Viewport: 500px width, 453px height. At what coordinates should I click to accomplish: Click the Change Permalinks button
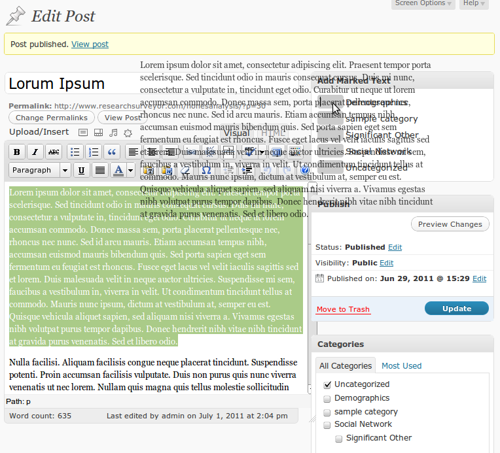point(52,118)
